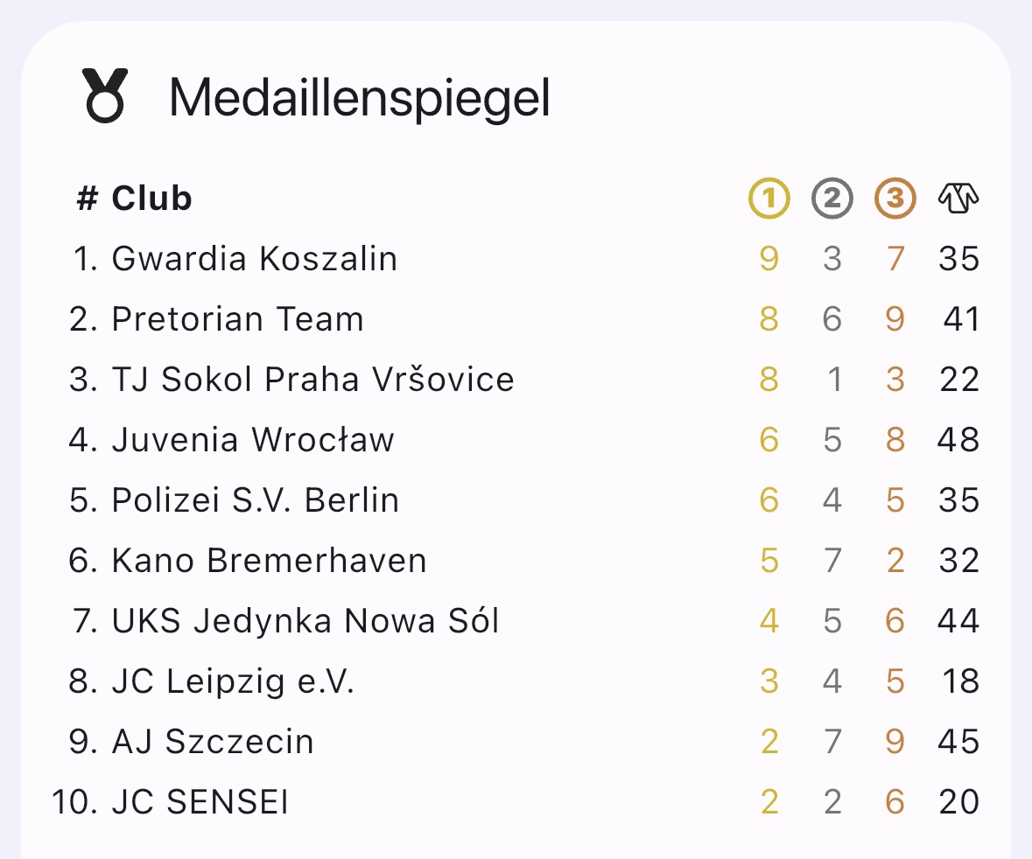Click the gold medal column icon
This screenshot has width=1032, height=859.
[769, 199]
